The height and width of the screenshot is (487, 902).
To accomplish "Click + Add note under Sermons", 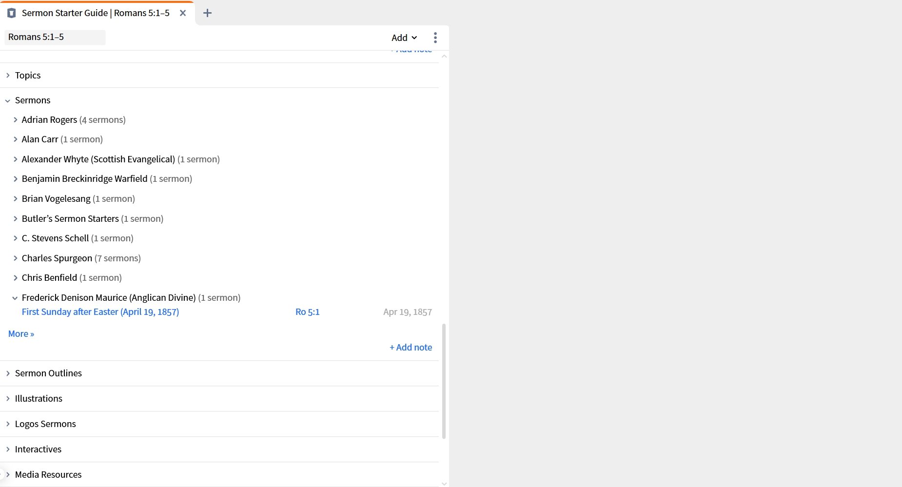I will pos(411,348).
